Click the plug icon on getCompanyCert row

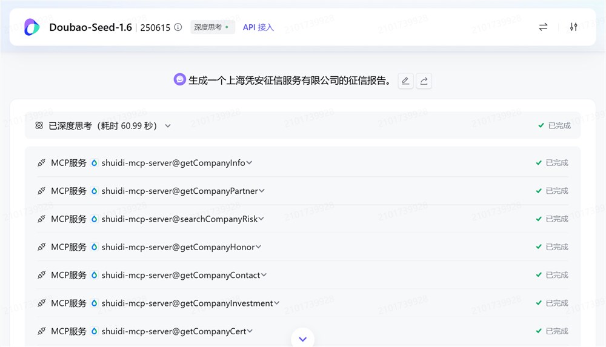[41, 331]
